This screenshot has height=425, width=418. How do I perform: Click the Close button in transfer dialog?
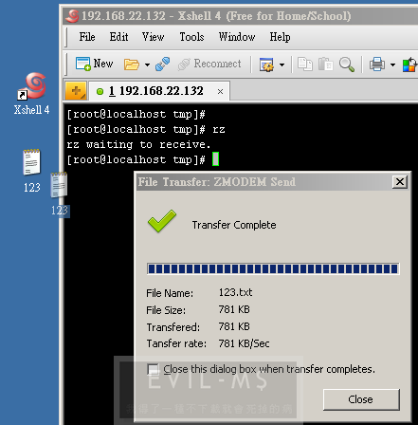(361, 399)
